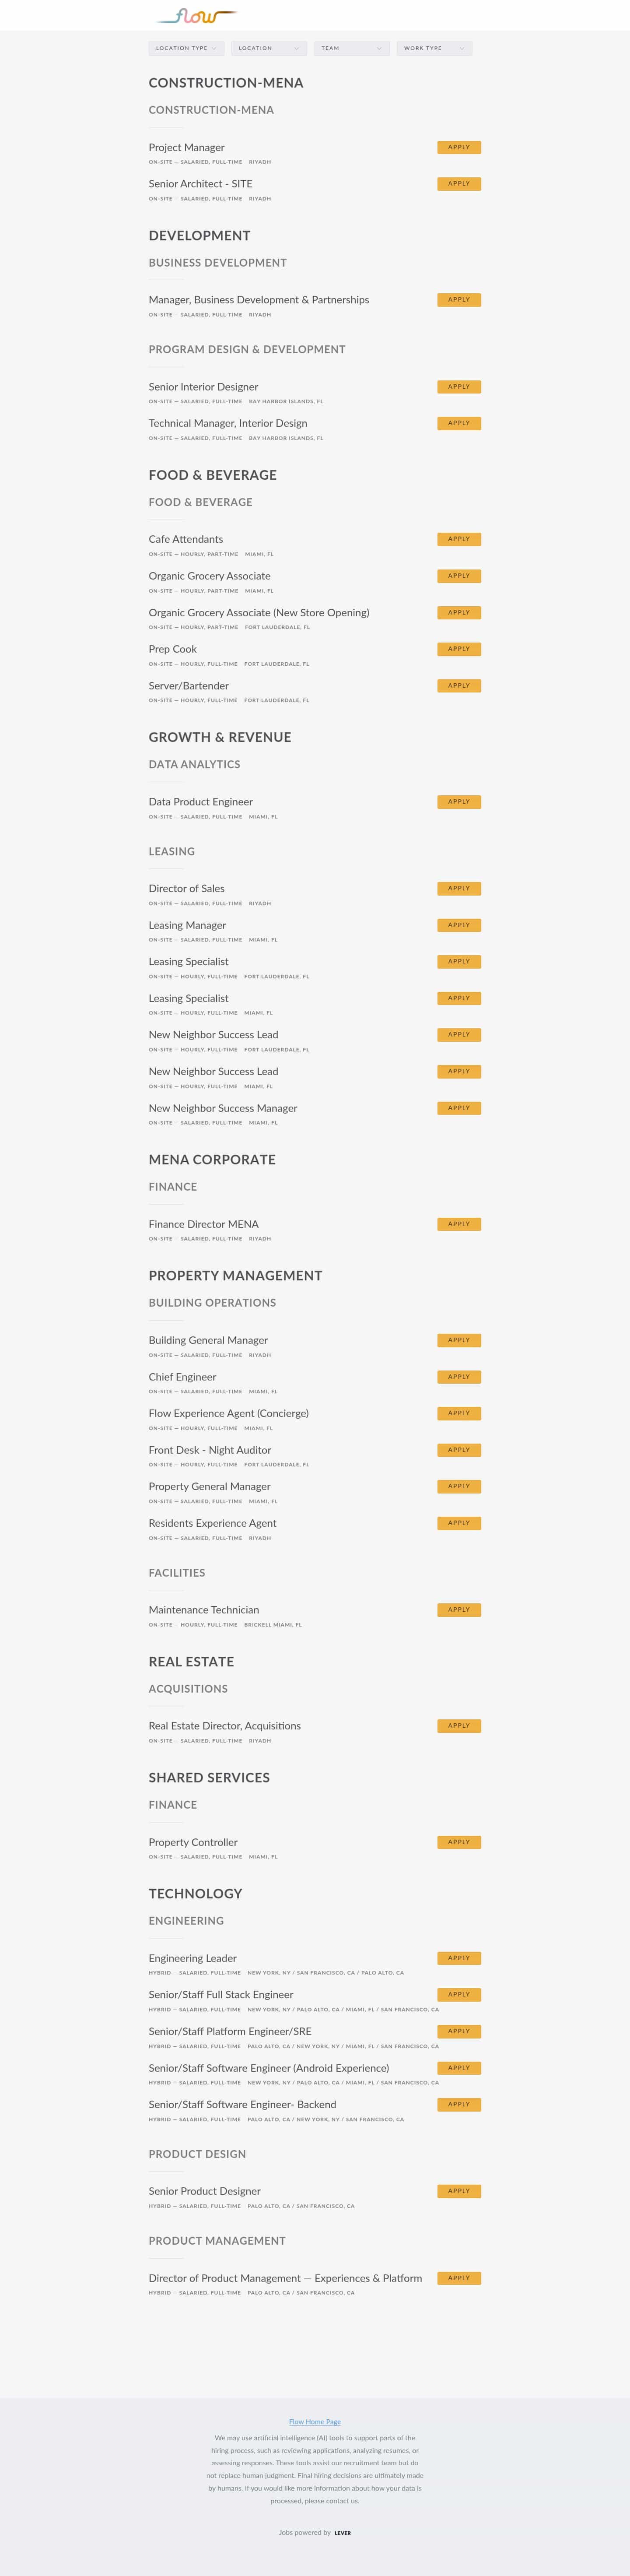
Task: Click the Lever logo in the footer
Action: [x=342, y=2533]
